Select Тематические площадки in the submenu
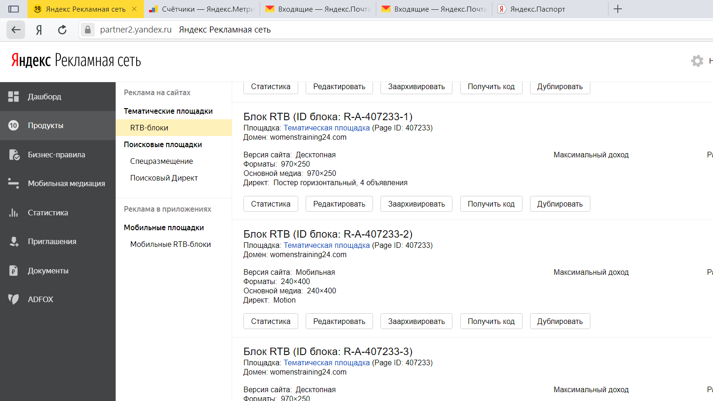The image size is (713, 401). click(168, 111)
